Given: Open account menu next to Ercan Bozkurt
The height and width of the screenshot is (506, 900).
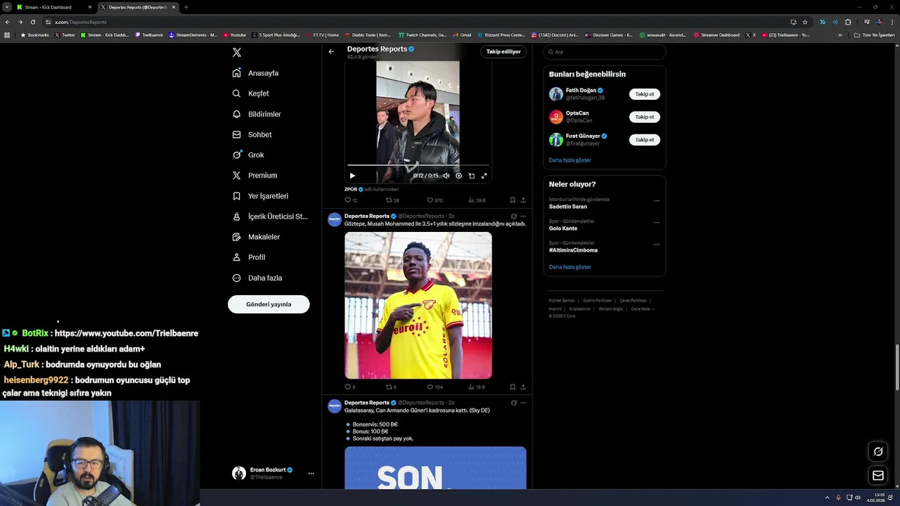Looking at the screenshot, I should (311, 473).
